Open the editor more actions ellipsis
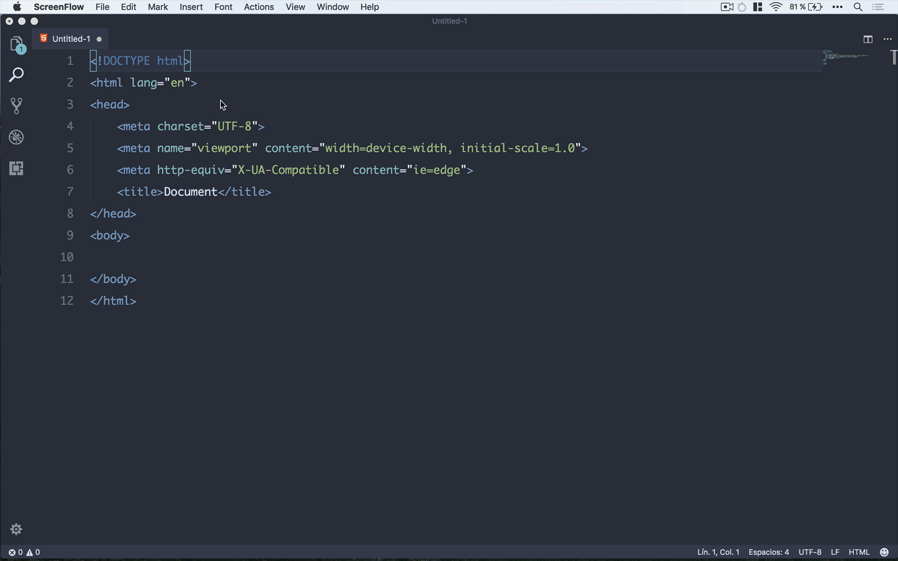 tap(887, 39)
